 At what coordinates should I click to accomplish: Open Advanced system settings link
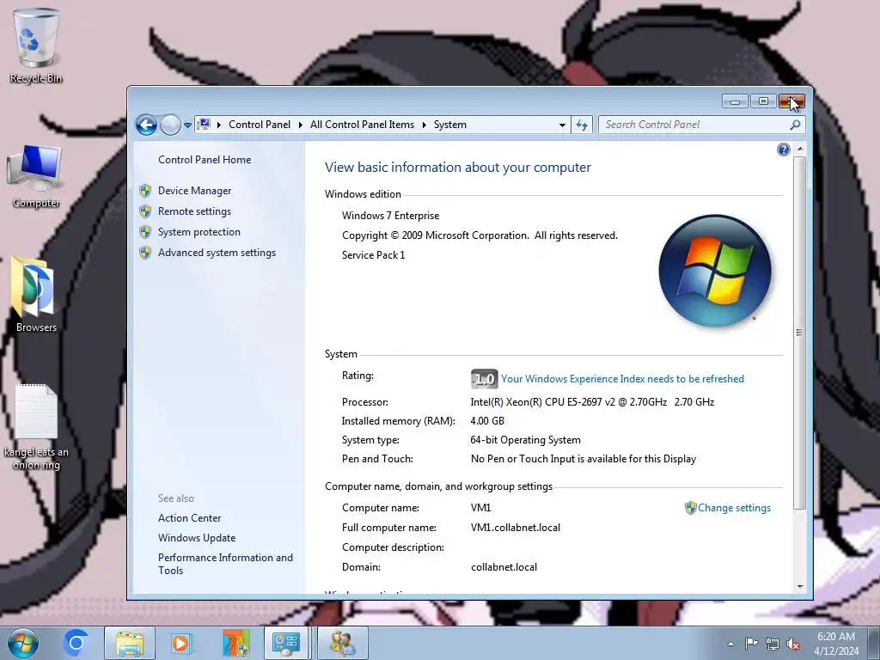pyautogui.click(x=217, y=253)
